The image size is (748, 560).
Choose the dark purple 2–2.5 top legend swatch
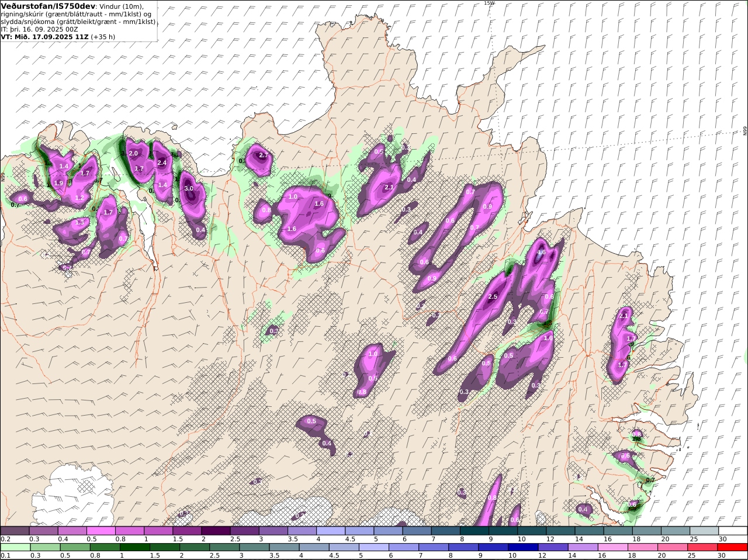216,531
